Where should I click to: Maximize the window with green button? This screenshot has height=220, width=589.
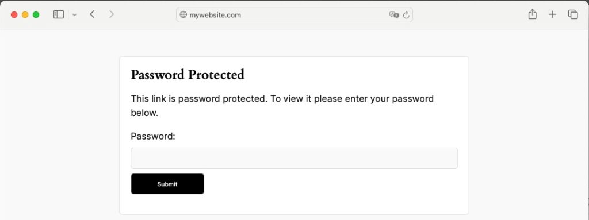tap(36, 14)
